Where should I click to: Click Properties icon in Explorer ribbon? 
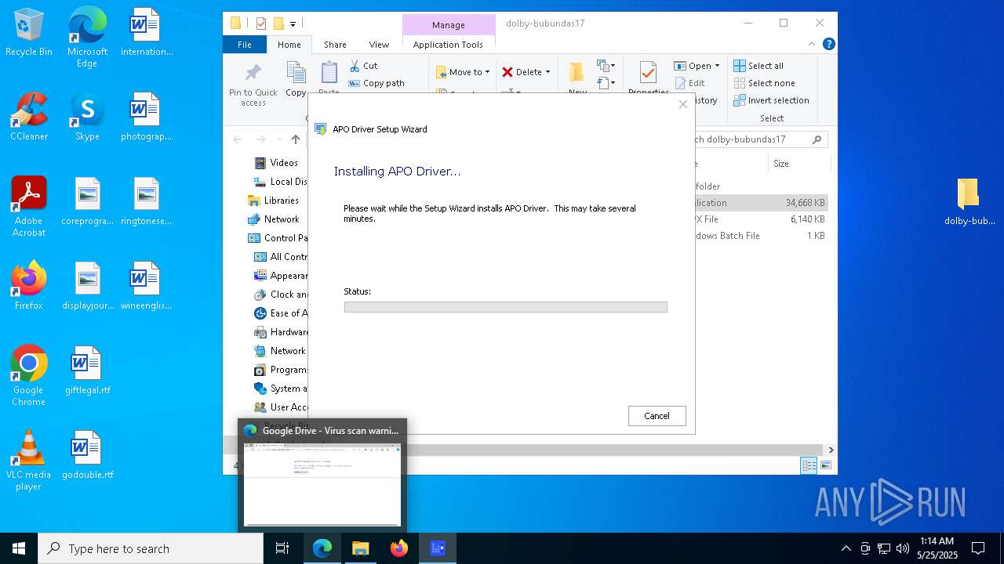648,78
